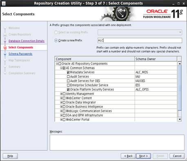The image size is (187, 161).
Task: Click the ALC_MDS schema owner cell
Action: [x=156, y=73]
